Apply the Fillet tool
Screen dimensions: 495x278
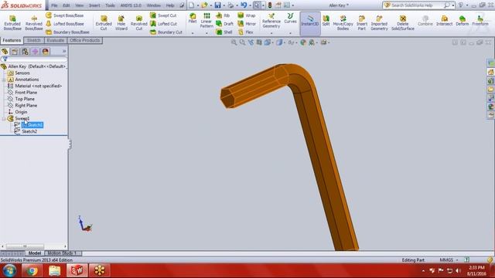coord(193,19)
